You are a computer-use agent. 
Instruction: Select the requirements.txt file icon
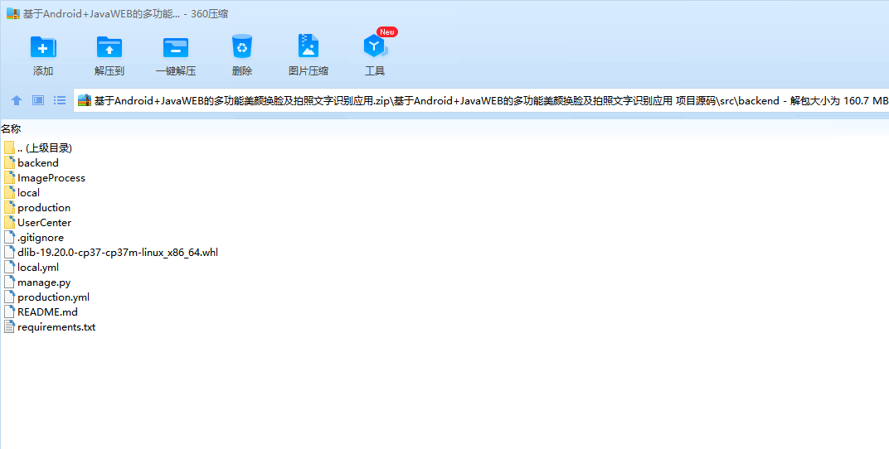[9, 326]
